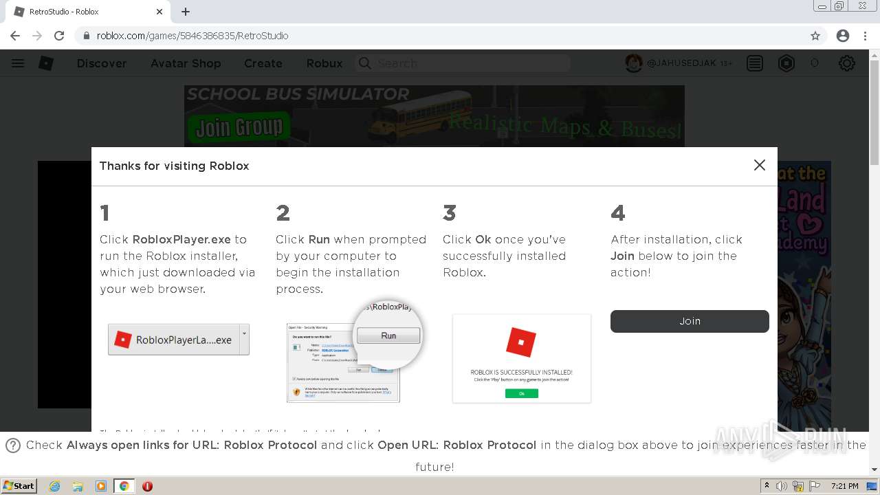880x495 pixels.
Task: Switch to Chrome in the taskbar
Action: [124, 486]
